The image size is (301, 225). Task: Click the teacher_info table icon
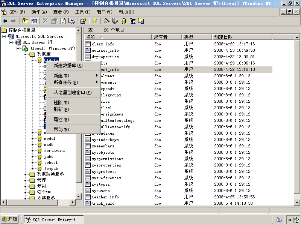tap(88, 197)
